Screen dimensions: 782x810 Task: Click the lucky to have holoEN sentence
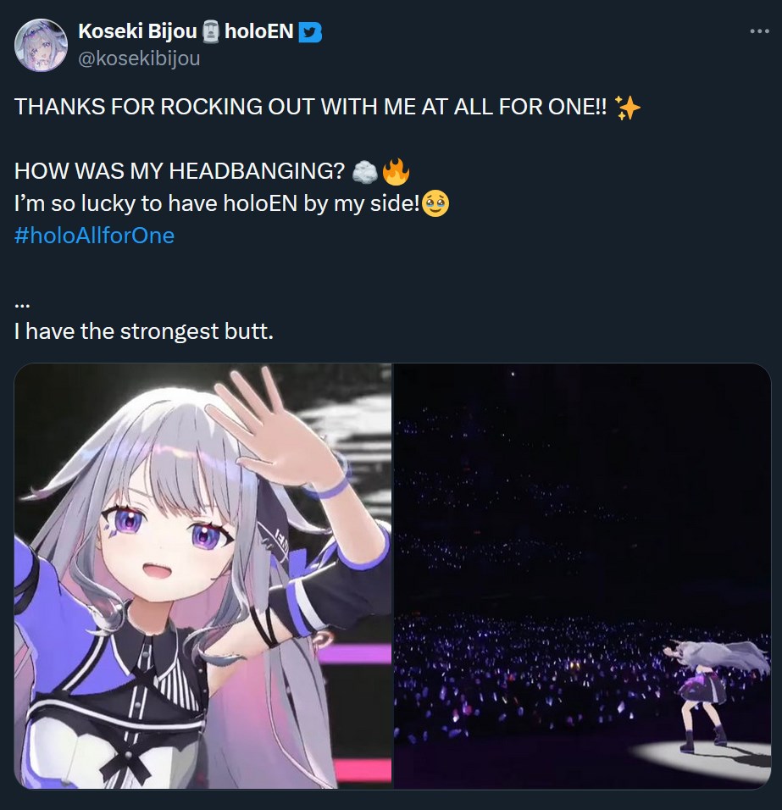point(217,203)
